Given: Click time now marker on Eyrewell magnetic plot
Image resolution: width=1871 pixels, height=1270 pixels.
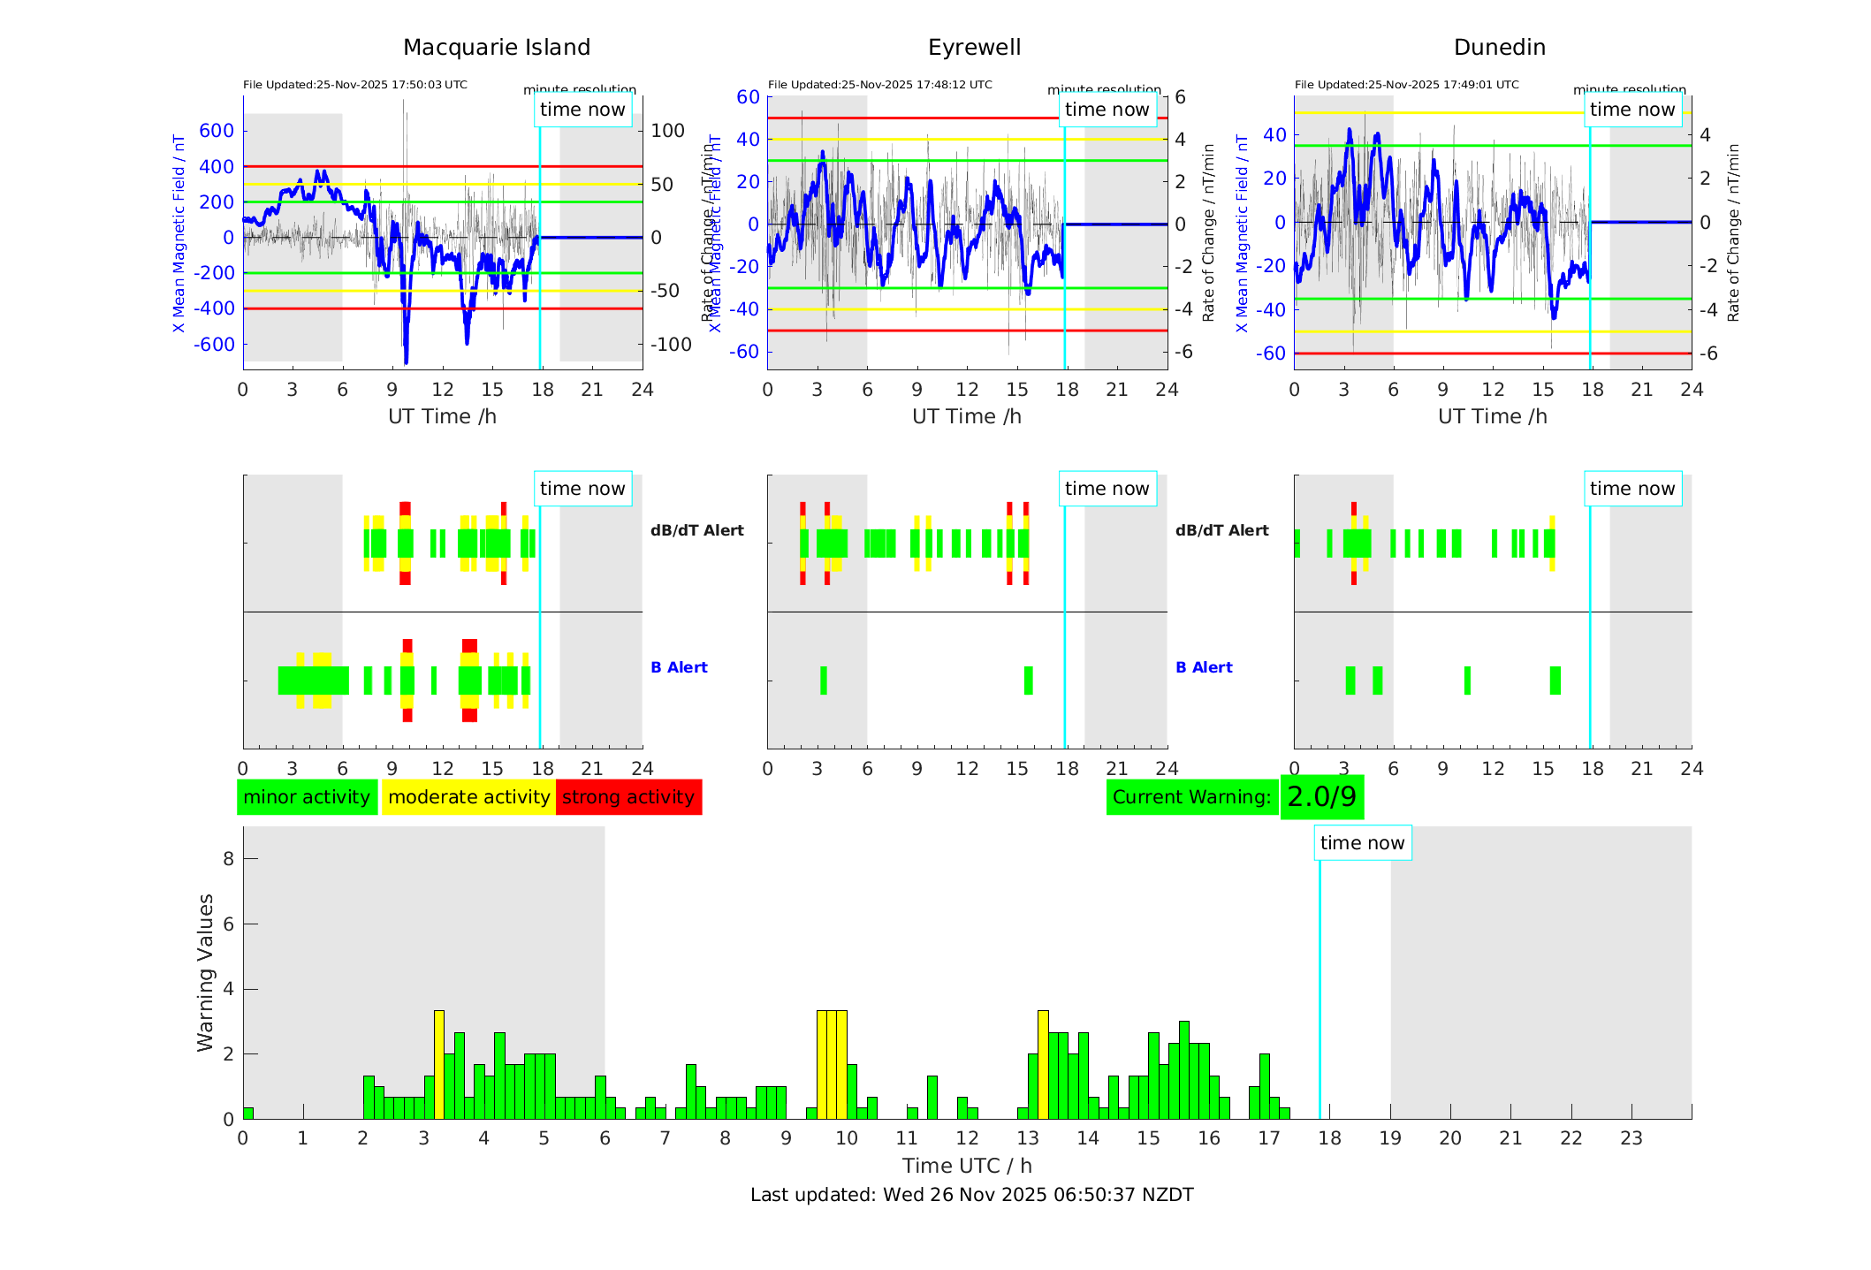Looking at the screenshot, I should [1107, 110].
